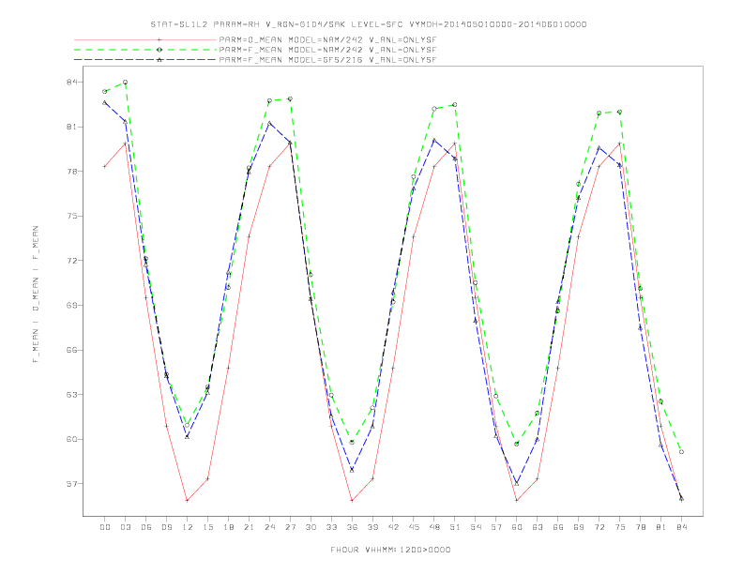Click the x-axis forecast hour label 57
743x574 pixels.
pyautogui.click(x=496, y=527)
